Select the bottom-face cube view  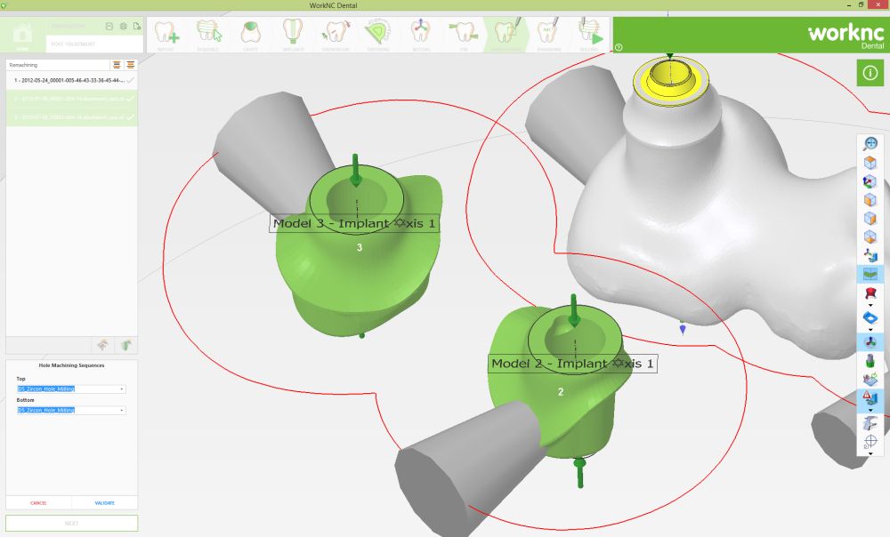click(x=870, y=236)
